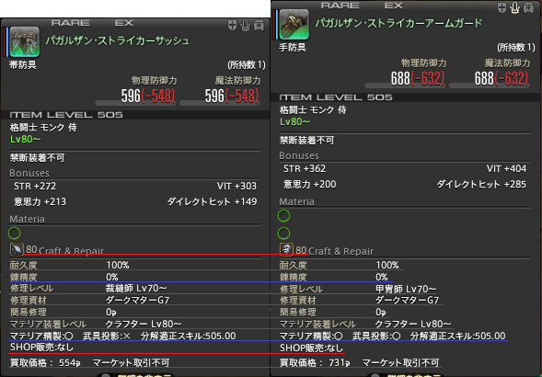Viewport: 542px width, 377px height.
Task: Click SHOP販売:なし on the armguard tooltip
Action: click(x=311, y=348)
